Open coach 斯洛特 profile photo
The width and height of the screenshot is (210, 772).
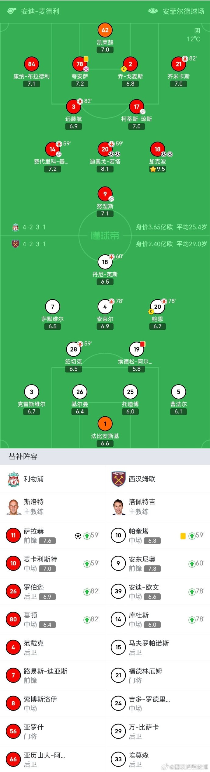[x=13, y=507]
